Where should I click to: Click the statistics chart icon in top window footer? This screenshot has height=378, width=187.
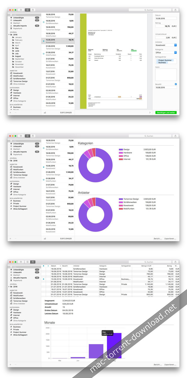(x=45, y=113)
